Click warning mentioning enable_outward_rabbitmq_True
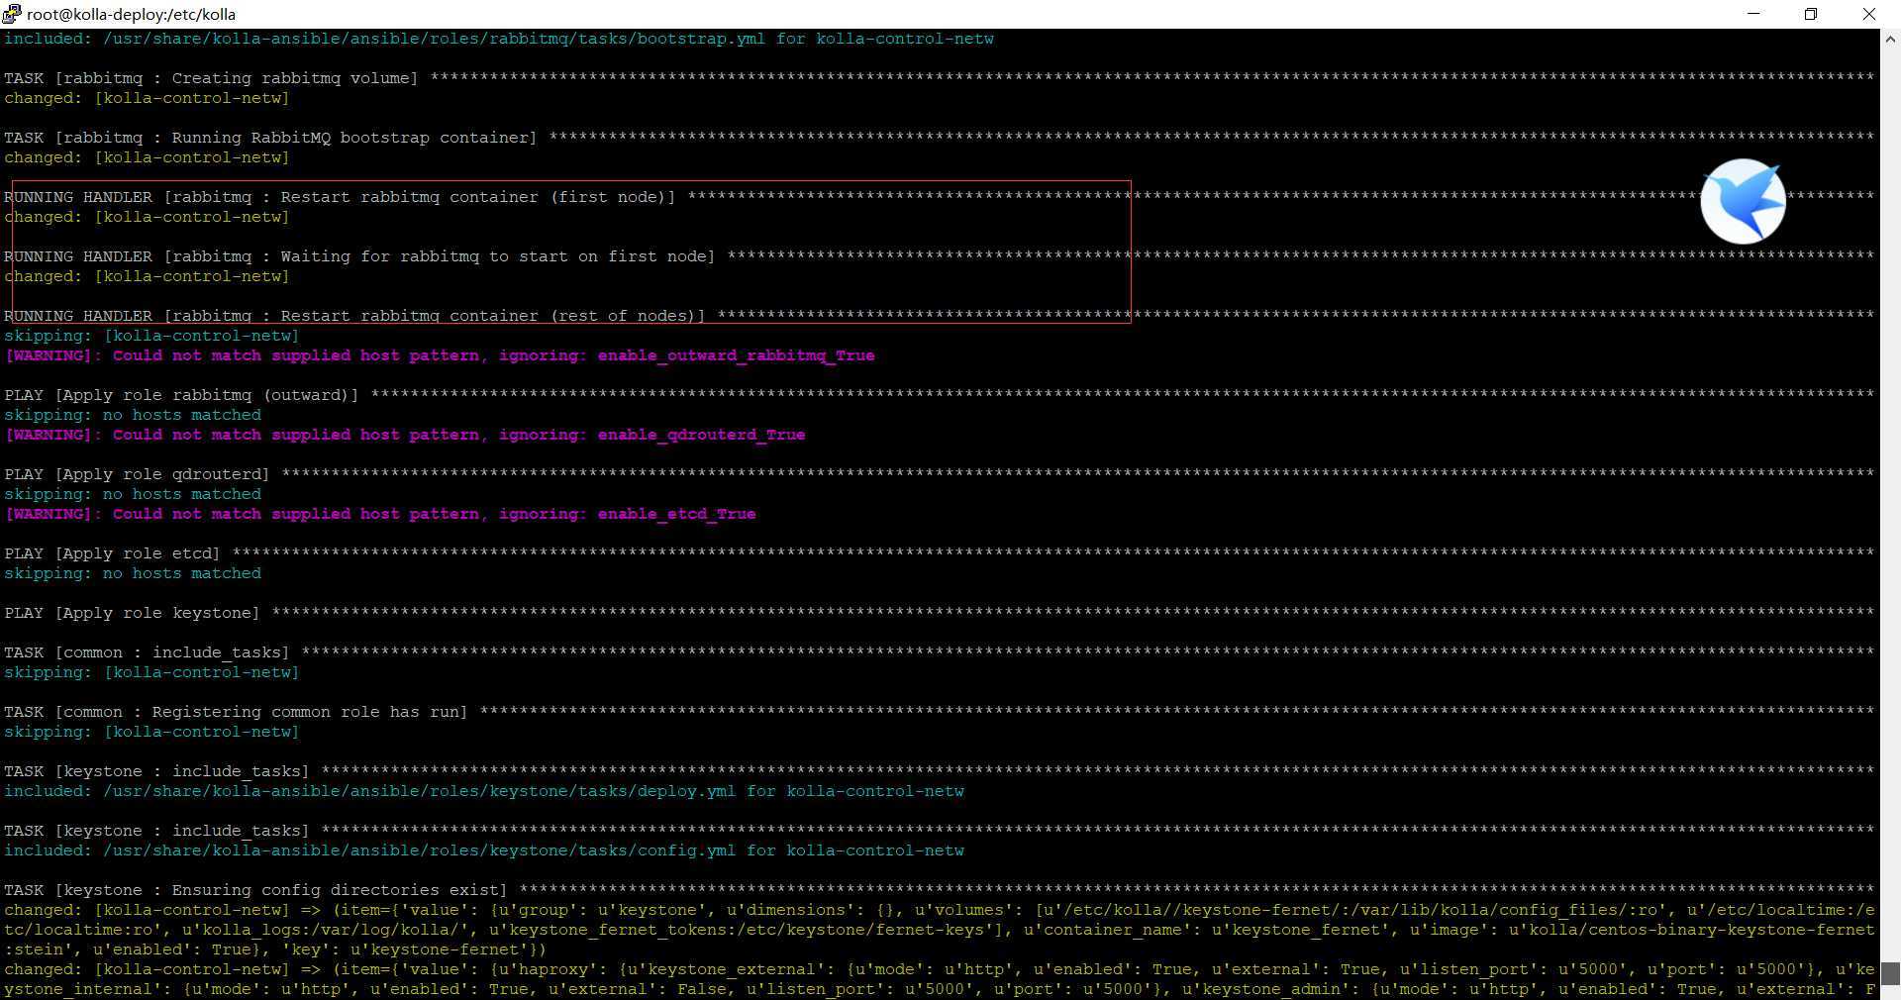 click(x=440, y=355)
